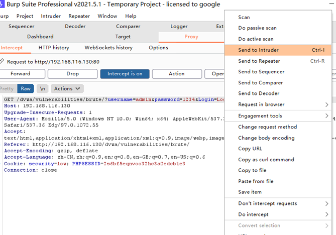Expand Convert selection submenu
The width and height of the screenshot is (336, 235).
[278, 225]
